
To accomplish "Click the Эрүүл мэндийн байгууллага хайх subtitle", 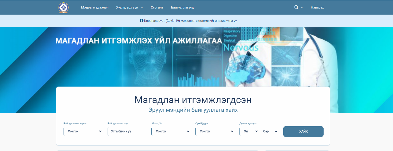I will click(193, 110).
